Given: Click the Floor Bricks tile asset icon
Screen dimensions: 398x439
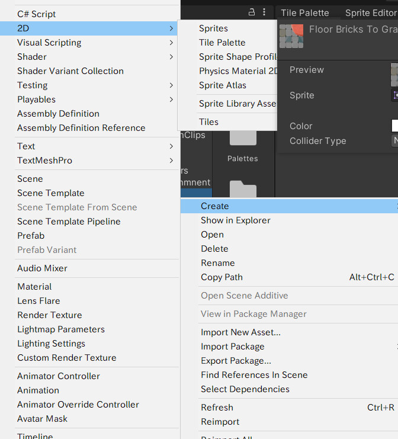Looking at the screenshot, I should coord(291,36).
